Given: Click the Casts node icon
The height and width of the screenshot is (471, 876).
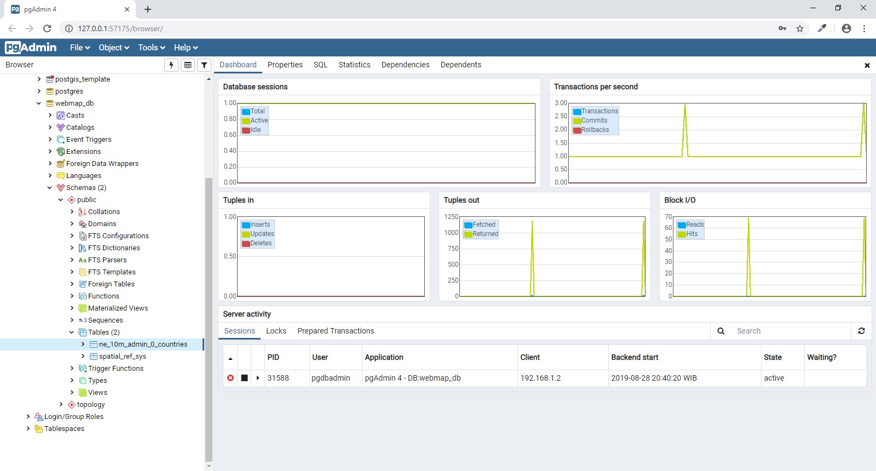Looking at the screenshot, I should pyautogui.click(x=61, y=116).
